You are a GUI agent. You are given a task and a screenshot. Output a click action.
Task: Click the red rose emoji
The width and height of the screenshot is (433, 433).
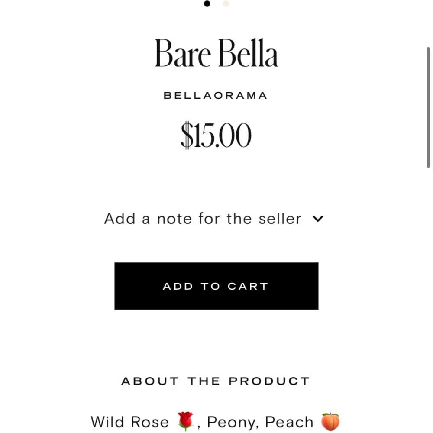coord(186,421)
